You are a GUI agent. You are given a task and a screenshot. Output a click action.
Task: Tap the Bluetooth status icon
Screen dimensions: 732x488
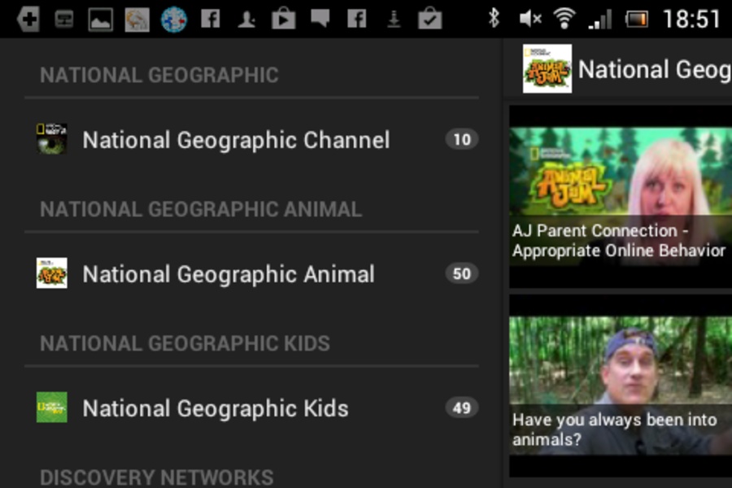click(494, 20)
